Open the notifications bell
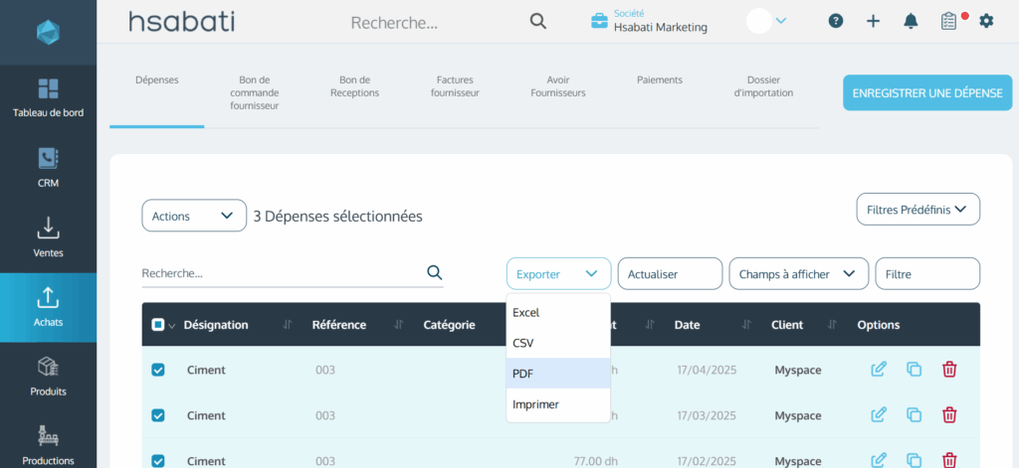Screen dimensions: 1019x468 pyautogui.click(x=911, y=21)
